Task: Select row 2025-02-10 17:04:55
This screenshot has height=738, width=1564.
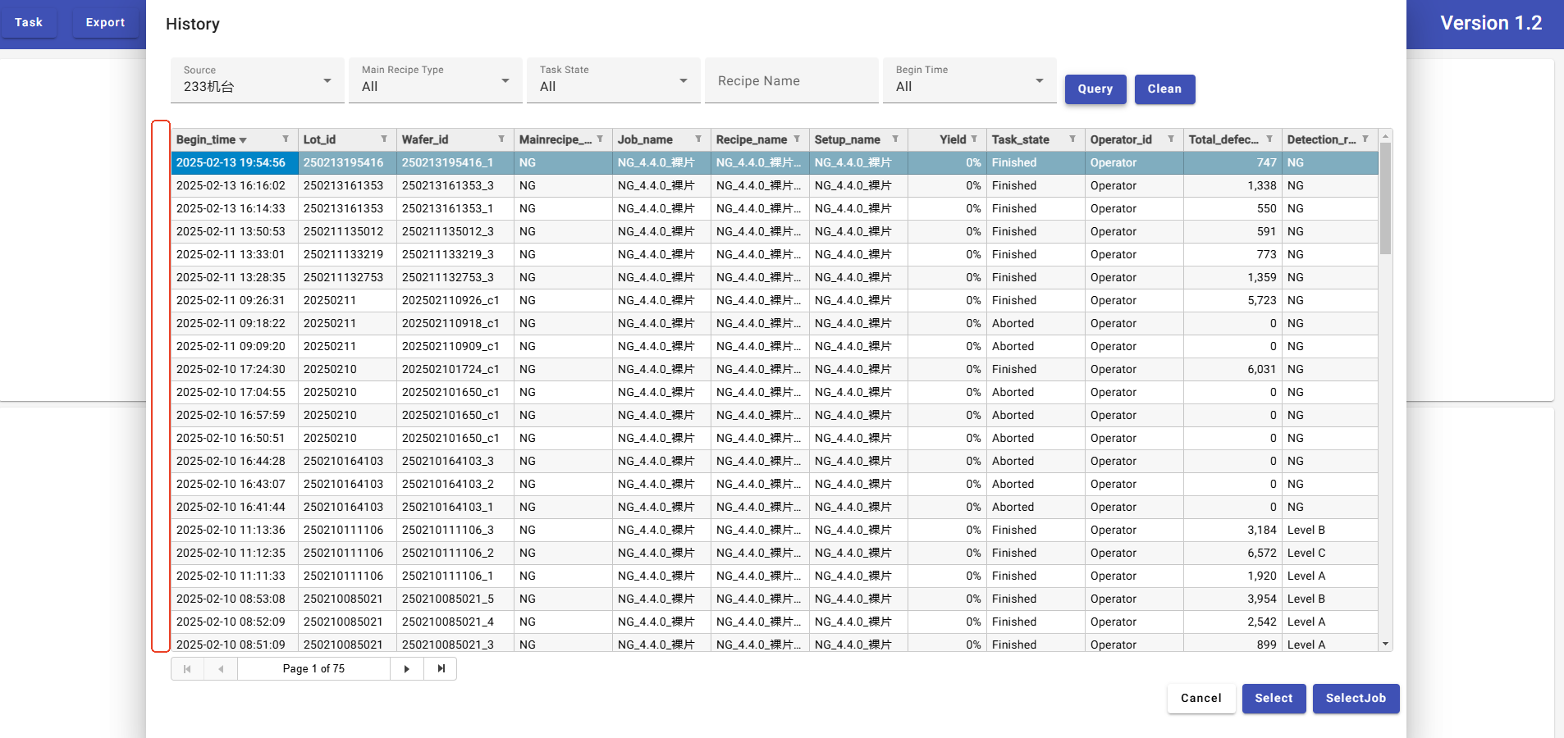Action: tap(775, 392)
